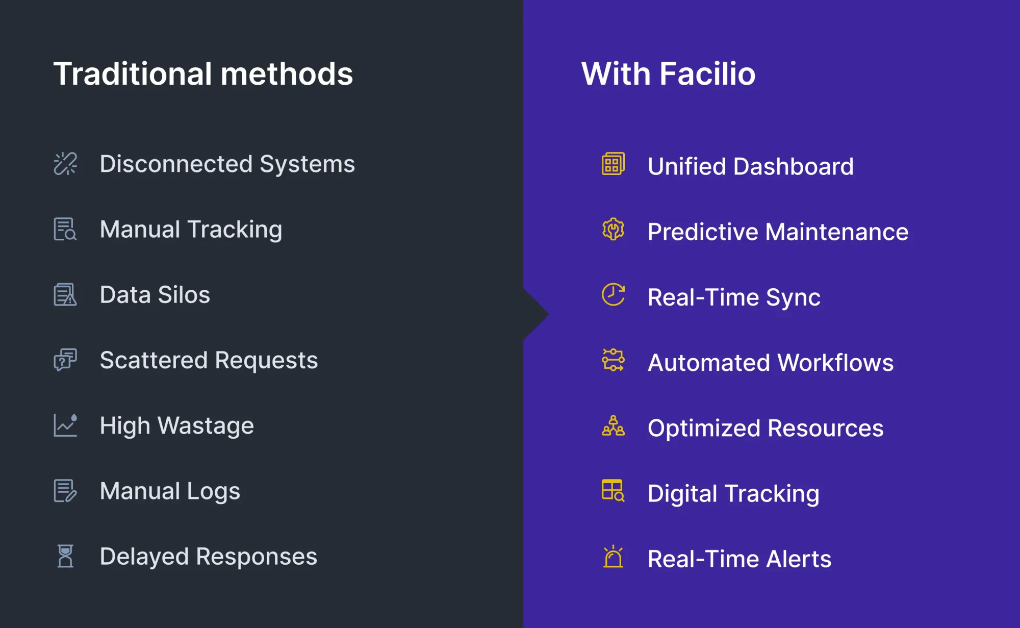Click the With Facilio heading
This screenshot has width=1020, height=628.
(668, 73)
